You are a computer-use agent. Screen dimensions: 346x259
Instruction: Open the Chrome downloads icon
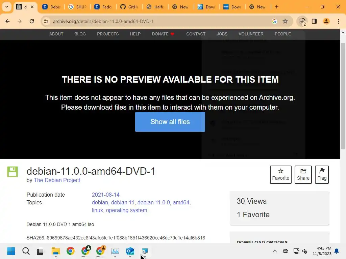point(302,21)
